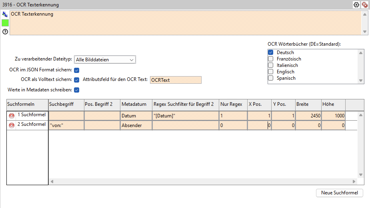Image resolution: width=370 pixels, height=208 pixels.
Task: Open the settings gear in the title bar
Action: click(x=356, y=5)
